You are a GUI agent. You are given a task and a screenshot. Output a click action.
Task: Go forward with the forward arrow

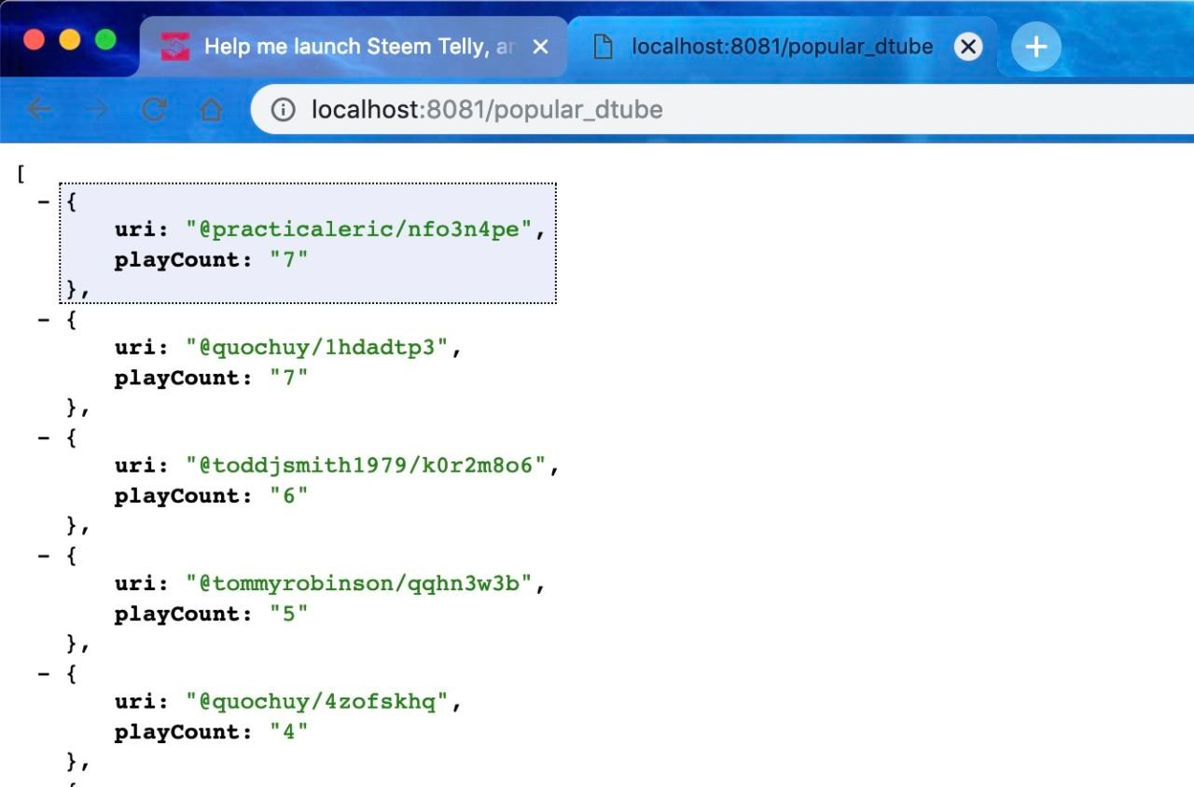96,110
